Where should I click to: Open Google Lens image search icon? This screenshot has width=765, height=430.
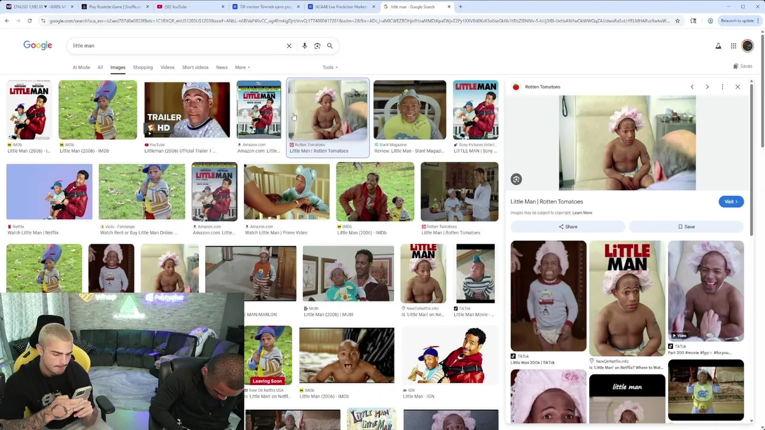(317, 45)
